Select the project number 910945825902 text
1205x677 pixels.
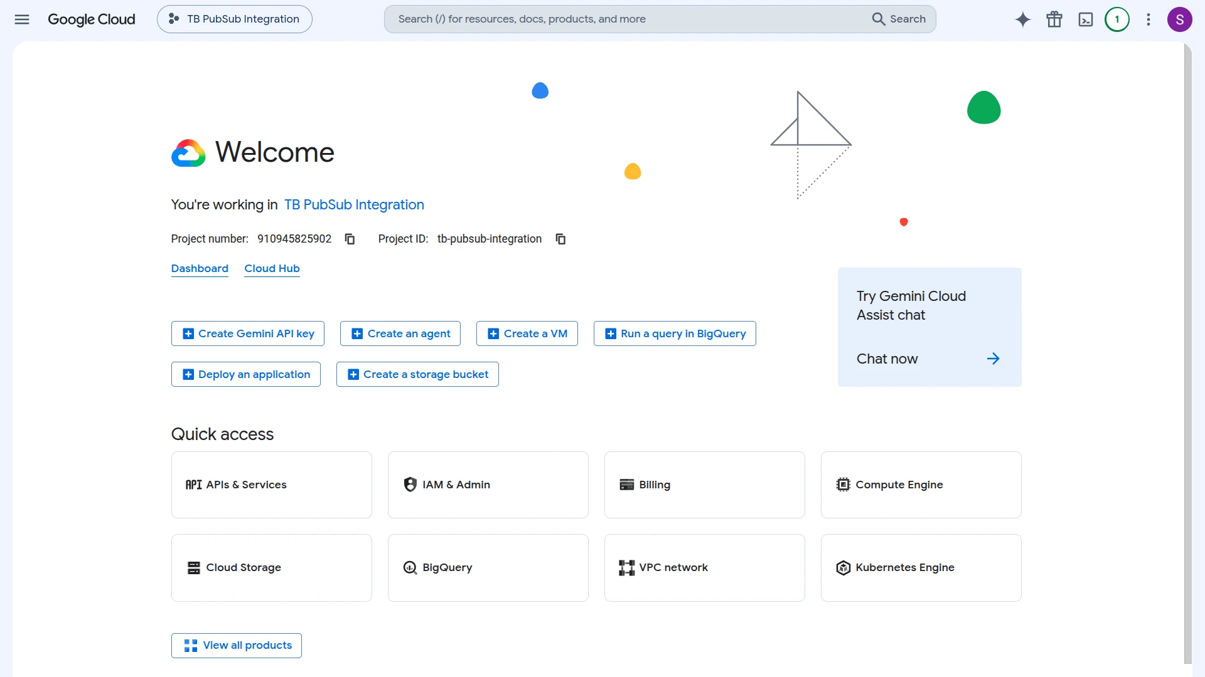(294, 239)
